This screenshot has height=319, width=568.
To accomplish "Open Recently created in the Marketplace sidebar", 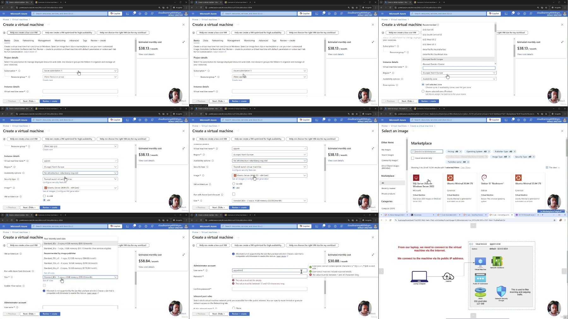I will [x=388, y=188].
